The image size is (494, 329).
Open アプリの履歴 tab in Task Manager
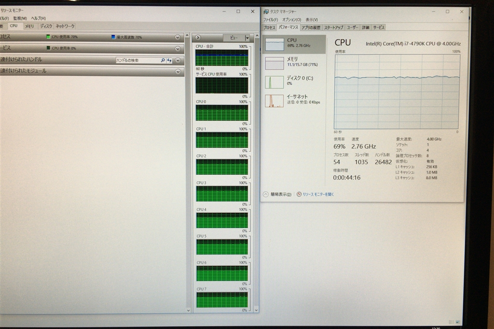[311, 27]
